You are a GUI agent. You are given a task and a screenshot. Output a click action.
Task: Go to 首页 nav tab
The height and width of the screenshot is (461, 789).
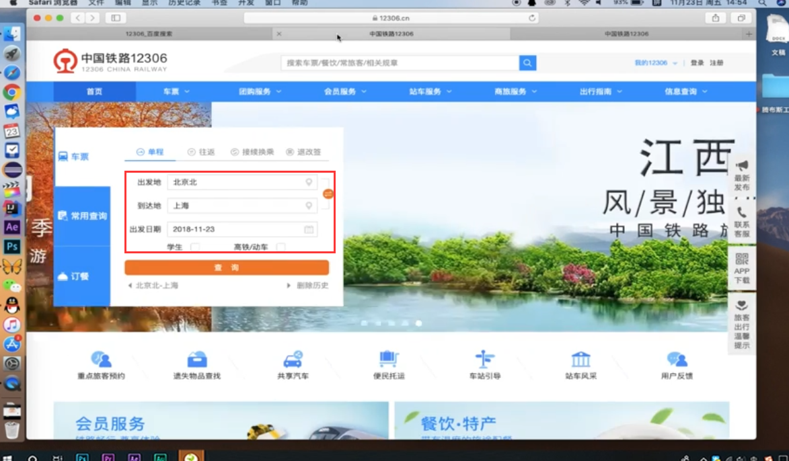pos(95,91)
